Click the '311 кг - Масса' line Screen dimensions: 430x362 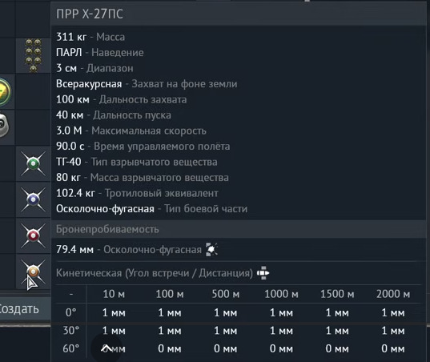[x=90, y=37]
